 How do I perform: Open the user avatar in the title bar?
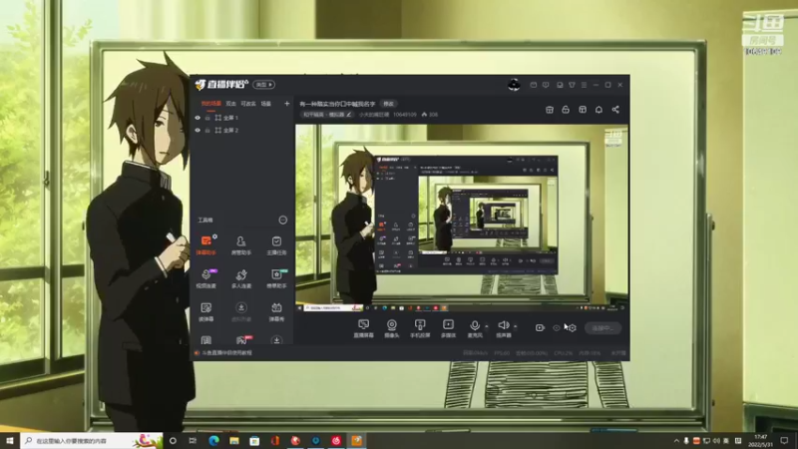tap(514, 85)
